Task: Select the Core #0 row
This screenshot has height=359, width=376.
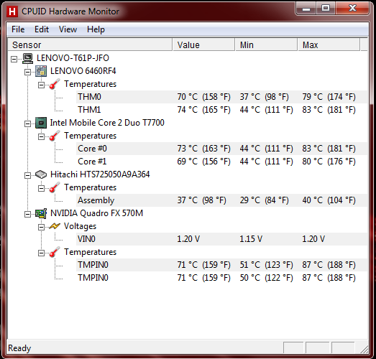Action: [x=222, y=149]
